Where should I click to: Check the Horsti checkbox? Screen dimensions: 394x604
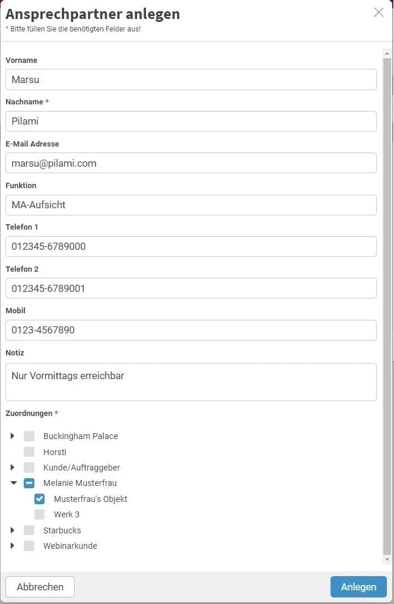[29, 452]
